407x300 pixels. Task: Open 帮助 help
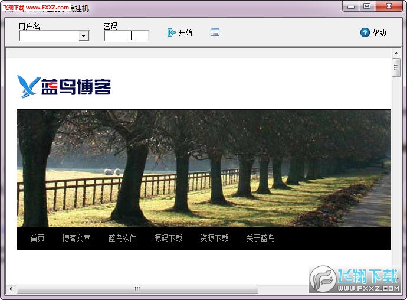coord(373,32)
